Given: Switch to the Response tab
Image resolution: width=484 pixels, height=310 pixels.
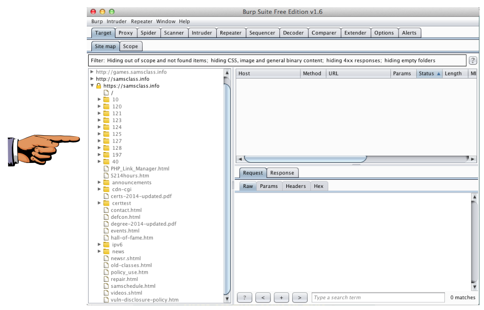Looking at the screenshot, I should pos(282,173).
